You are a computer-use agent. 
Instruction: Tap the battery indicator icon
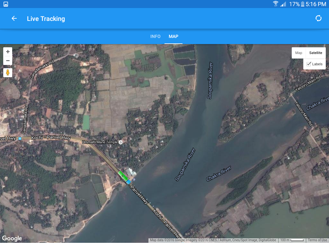[302, 4]
